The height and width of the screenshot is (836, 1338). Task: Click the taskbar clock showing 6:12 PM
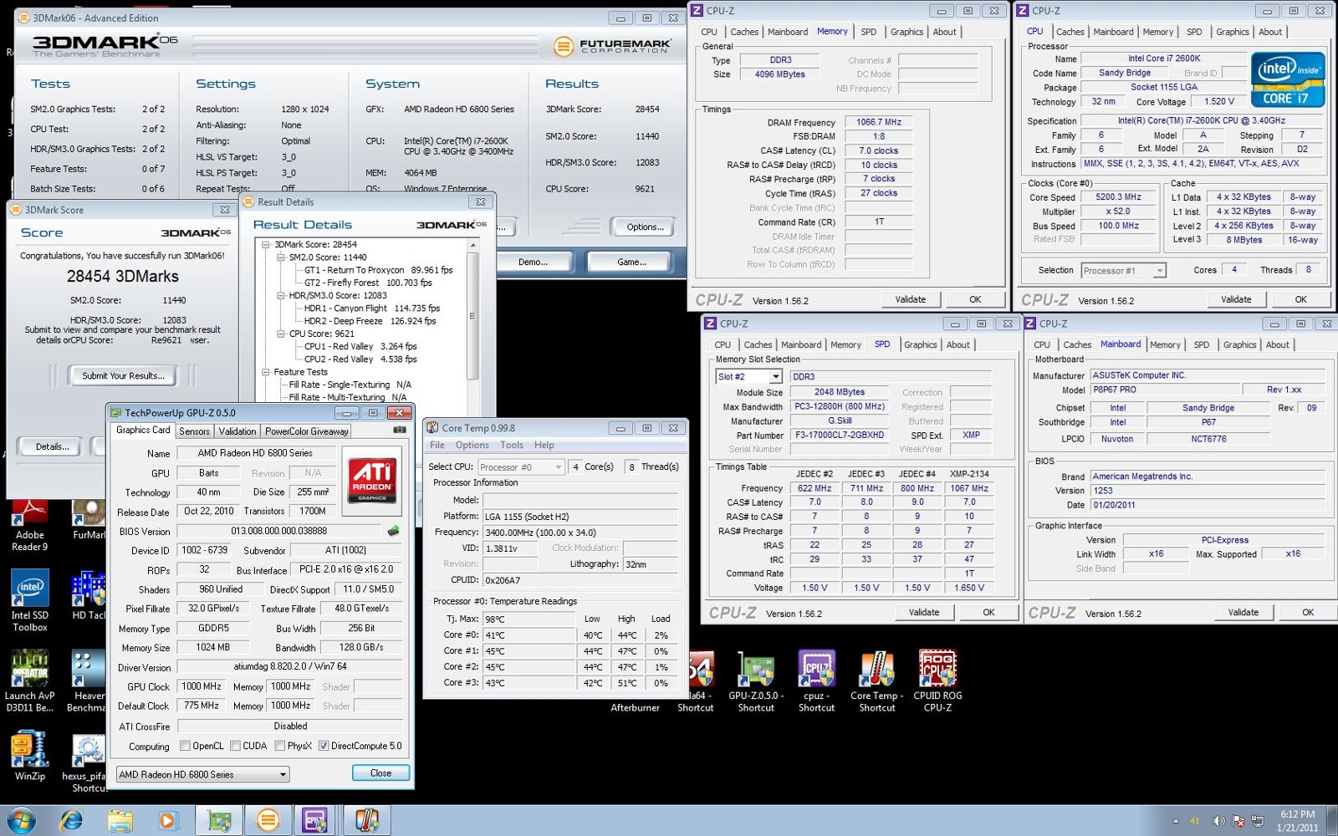(1297, 821)
